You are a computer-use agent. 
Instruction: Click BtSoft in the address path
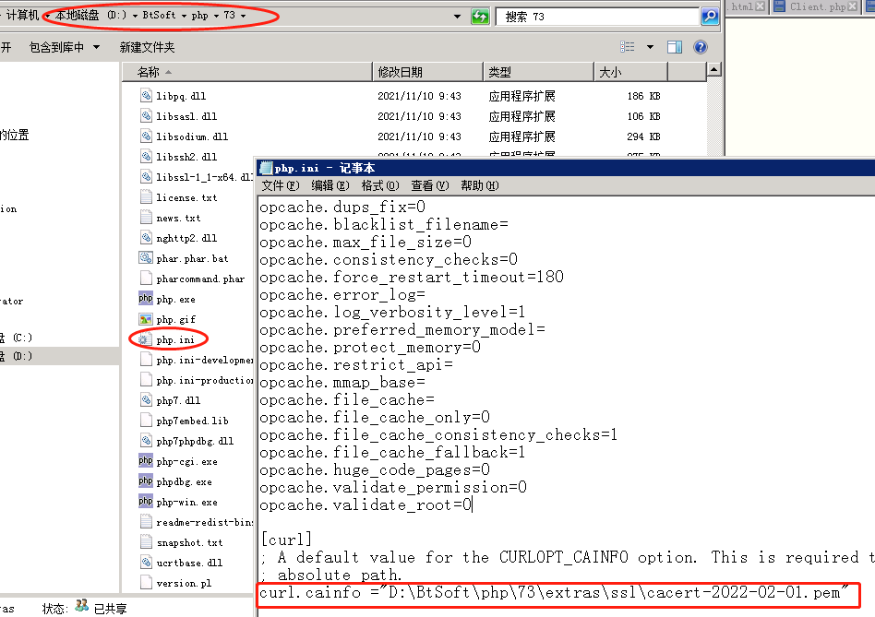159,15
